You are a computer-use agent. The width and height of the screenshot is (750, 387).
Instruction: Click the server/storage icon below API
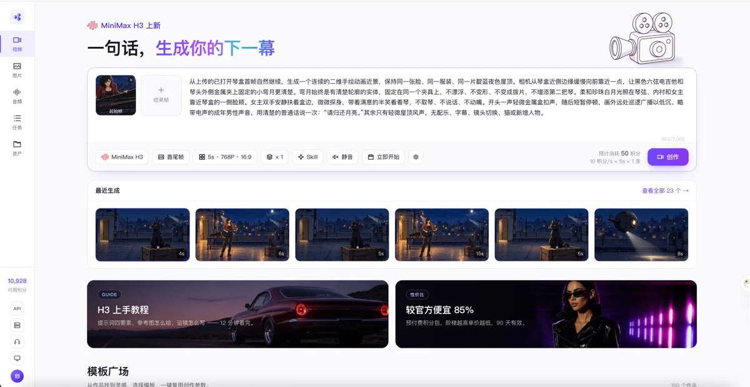pyautogui.click(x=17, y=325)
